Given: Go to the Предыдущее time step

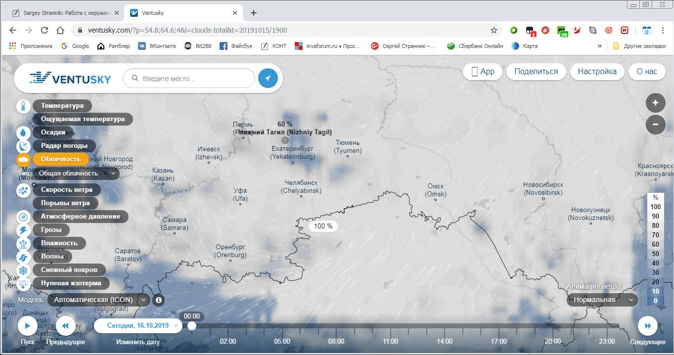Looking at the screenshot, I should (65, 325).
